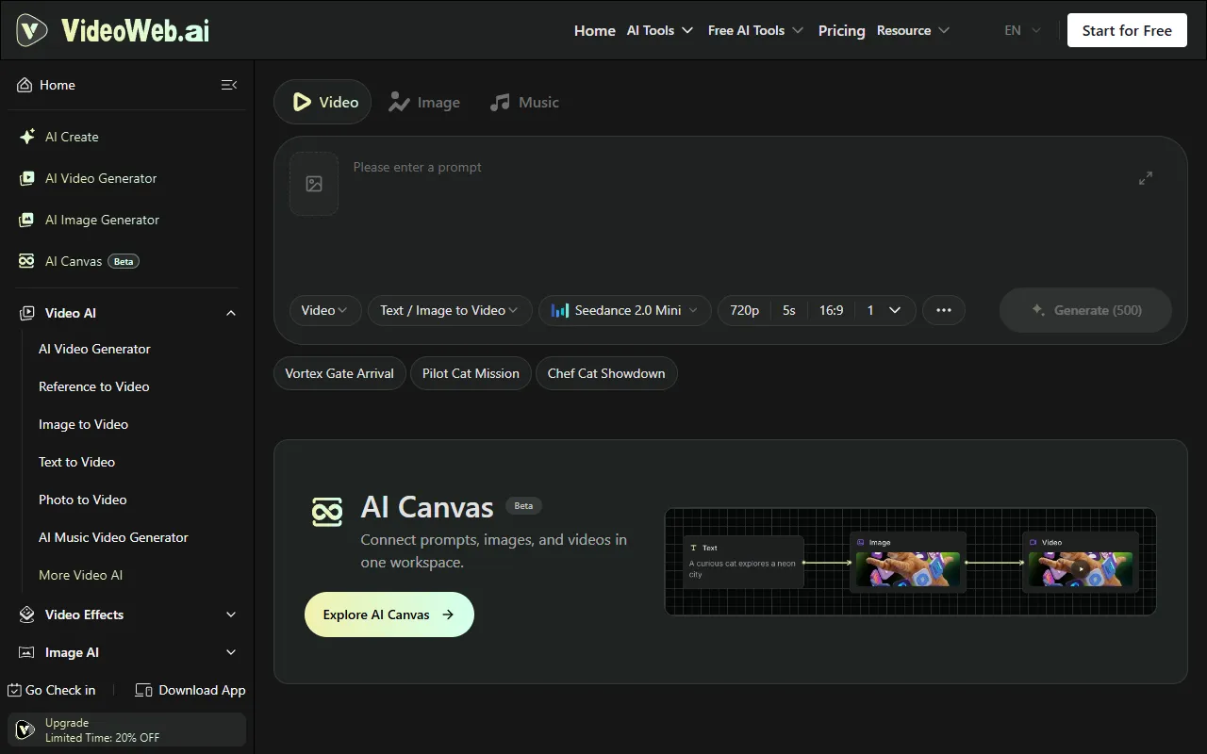This screenshot has height=754, width=1207.
Task: Change language with the EN dropdown
Action: [1023, 30]
